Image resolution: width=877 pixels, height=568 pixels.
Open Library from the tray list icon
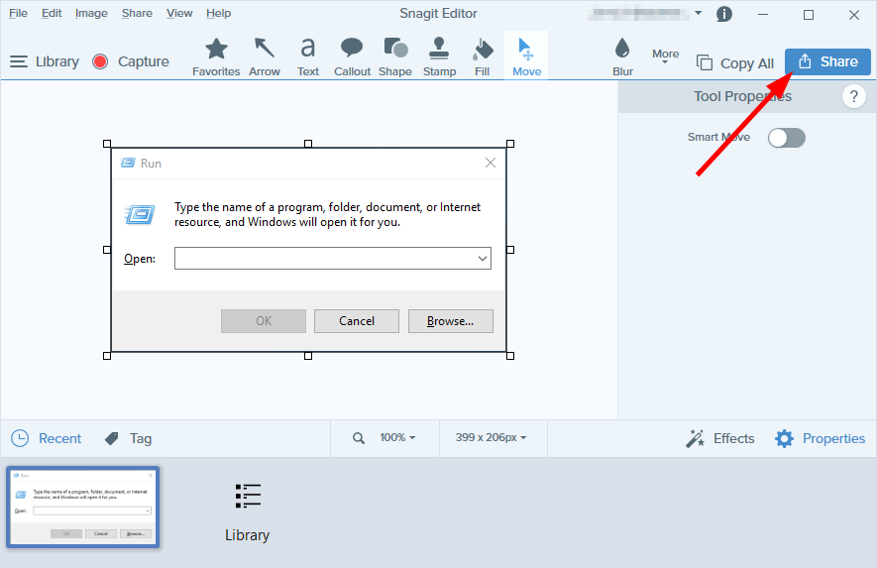[247, 512]
